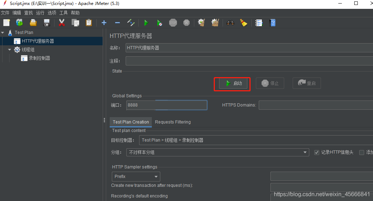The image size is (373, 201).
Task: Click the Create new transaction delay field
Action: click(x=322, y=188)
